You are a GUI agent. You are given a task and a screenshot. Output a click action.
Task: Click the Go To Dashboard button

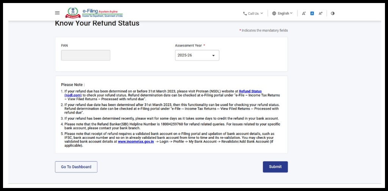click(76, 167)
